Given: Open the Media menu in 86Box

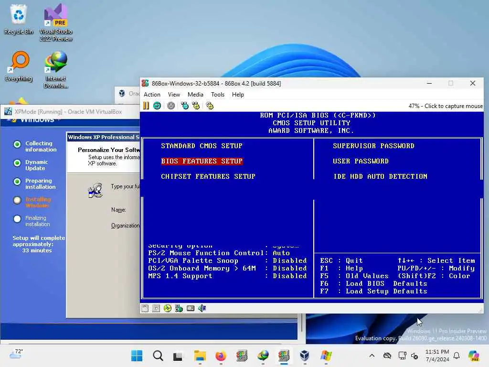Looking at the screenshot, I should pyautogui.click(x=195, y=95).
